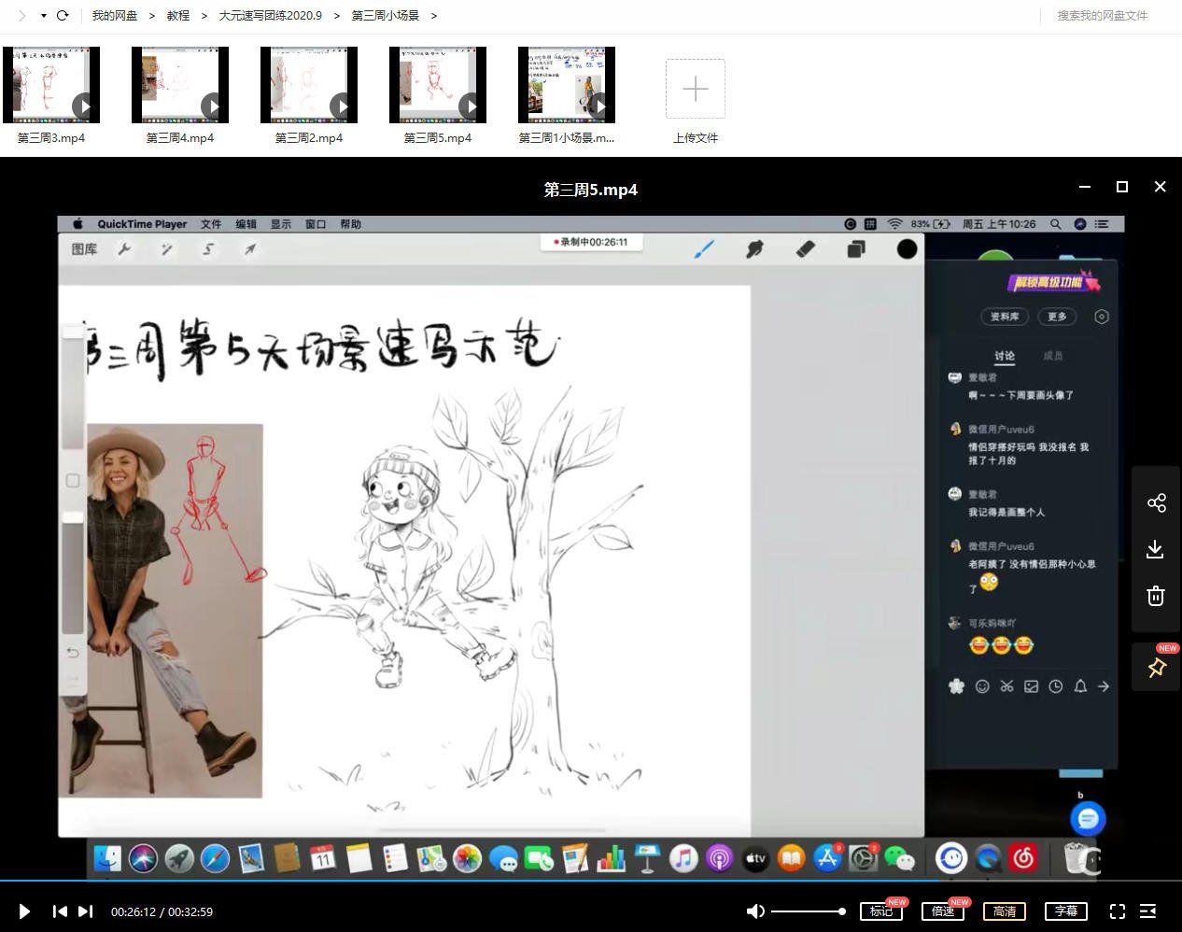1182x932 pixels.
Task: Open the 第三周3.mp4 video thumbnail
Action: pos(51,84)
